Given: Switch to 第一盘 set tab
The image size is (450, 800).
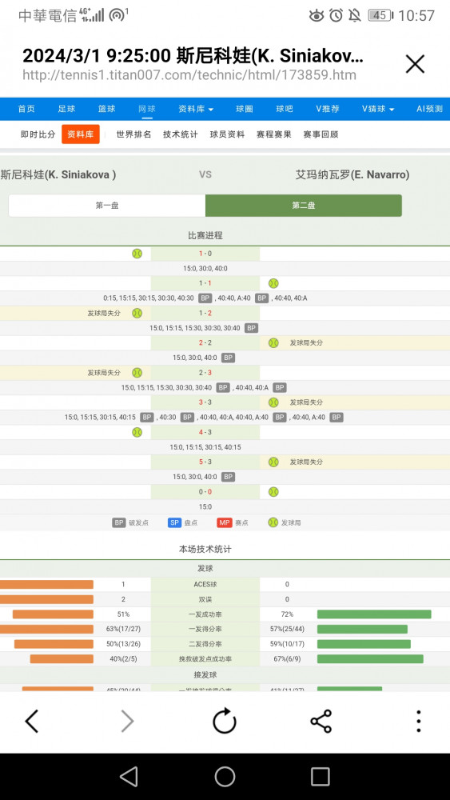Looking at the screenshot, I should pos(107,206).
